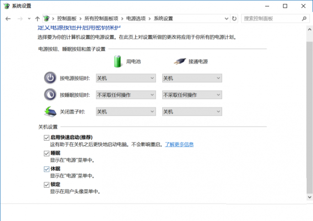The width and height of the screenshot is (313, 221).
Task: Click the 系统设置 breadcrumb
Action: click(x=163, y=19)
